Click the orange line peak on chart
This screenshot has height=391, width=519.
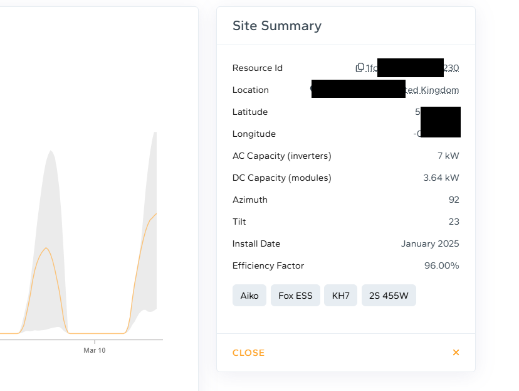click(46, 249)
